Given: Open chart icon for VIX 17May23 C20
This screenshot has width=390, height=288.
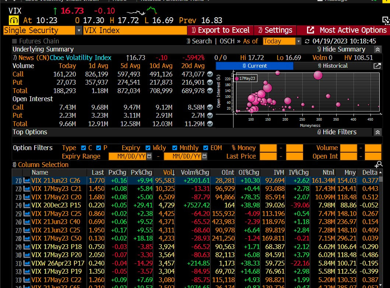Looking at the screenshot, I should click(27, 197).
